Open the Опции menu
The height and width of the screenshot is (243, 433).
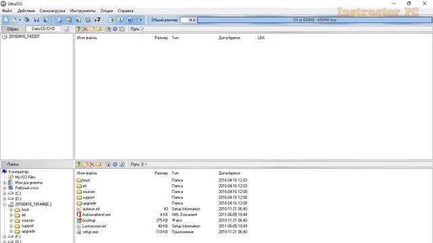point(107,11)
